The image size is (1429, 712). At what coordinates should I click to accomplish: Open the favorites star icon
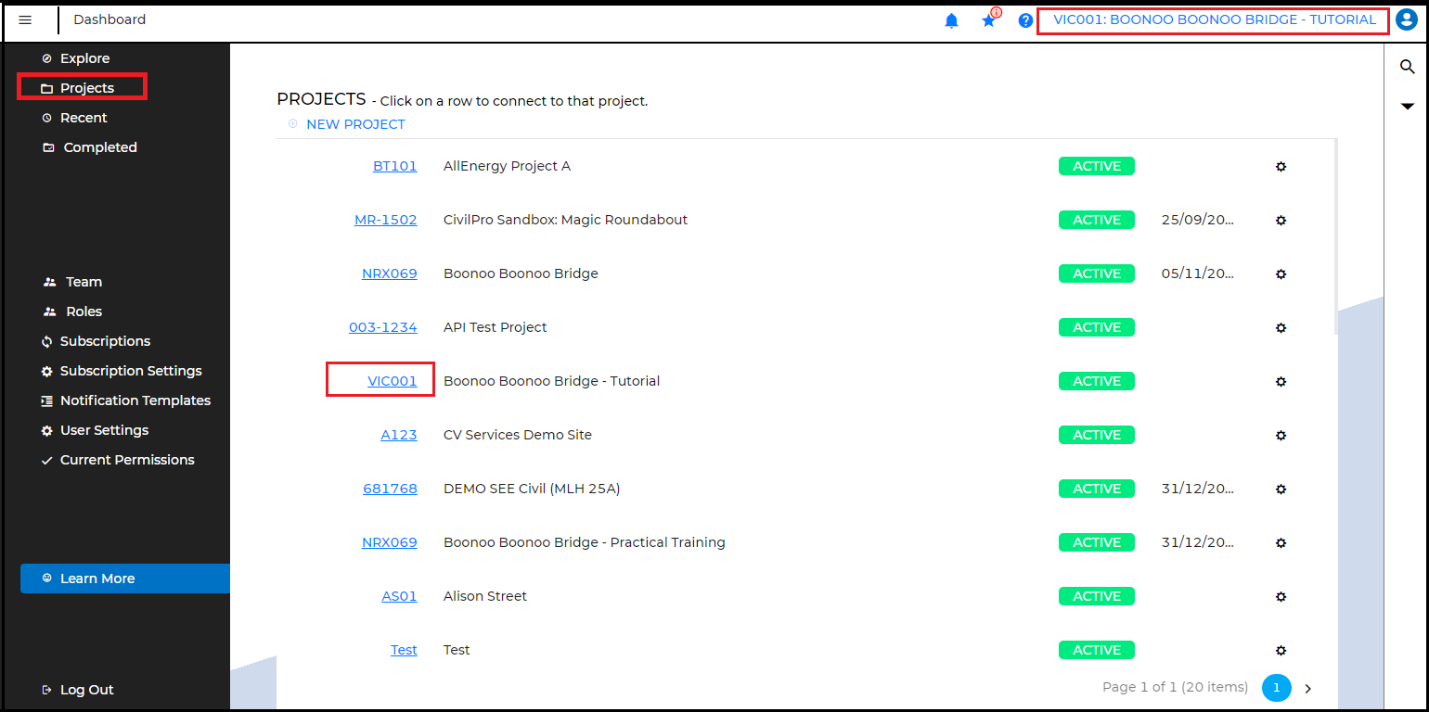coord(988,20)
